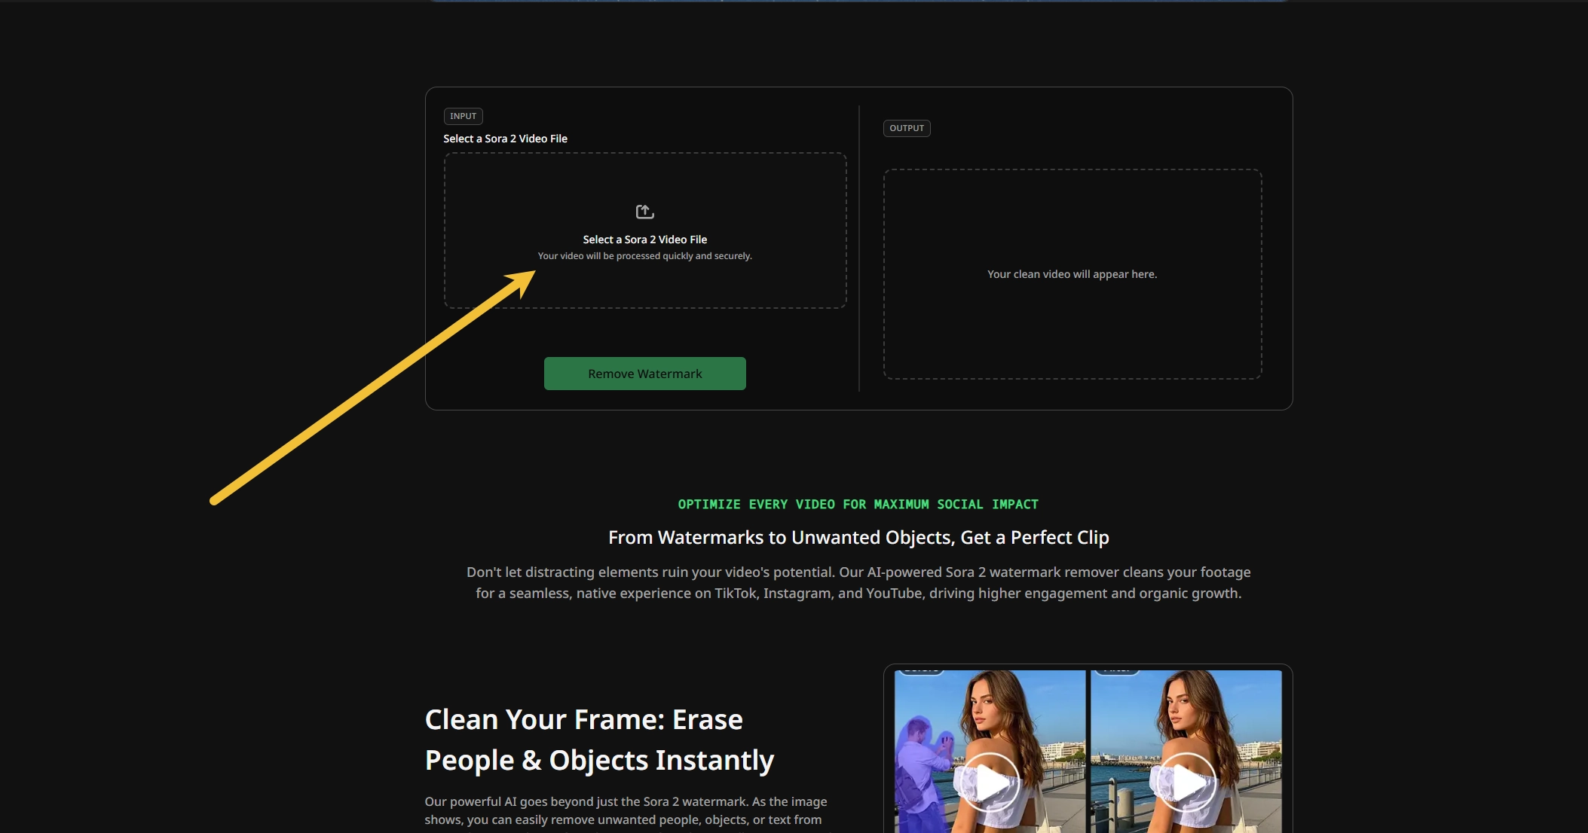Click 'Your video will be processed quickly' text
This screenshot has width=1588, height=833.
pyautogui.click(x=644, y=256)
